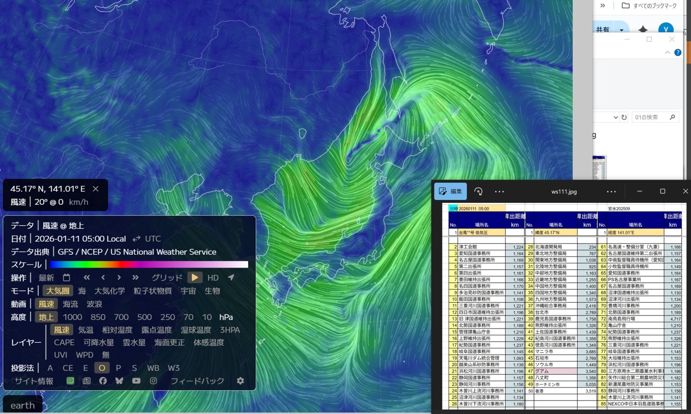691x414 pixels.
Task: Click the 編集 edit button in the photo viewer
Action: click(x=450, y=192)
